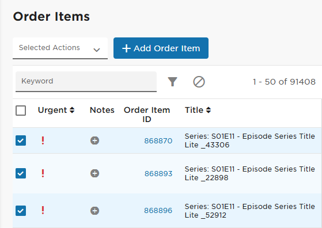Deselect the checkbox for order item 868896
Screen dimensions: 322x228
click(x=21, y=211)
